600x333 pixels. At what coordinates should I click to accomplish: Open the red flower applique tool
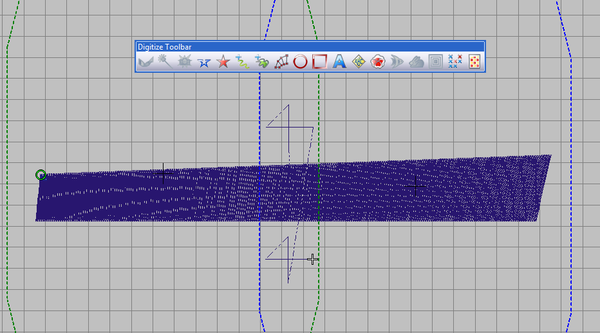click(x=378, y=61)
